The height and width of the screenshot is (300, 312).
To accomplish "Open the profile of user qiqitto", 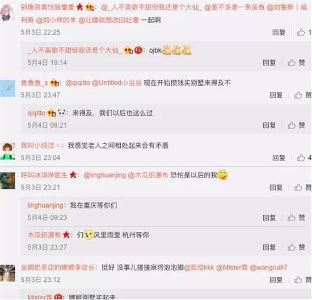I will click(x=36, y=113).
